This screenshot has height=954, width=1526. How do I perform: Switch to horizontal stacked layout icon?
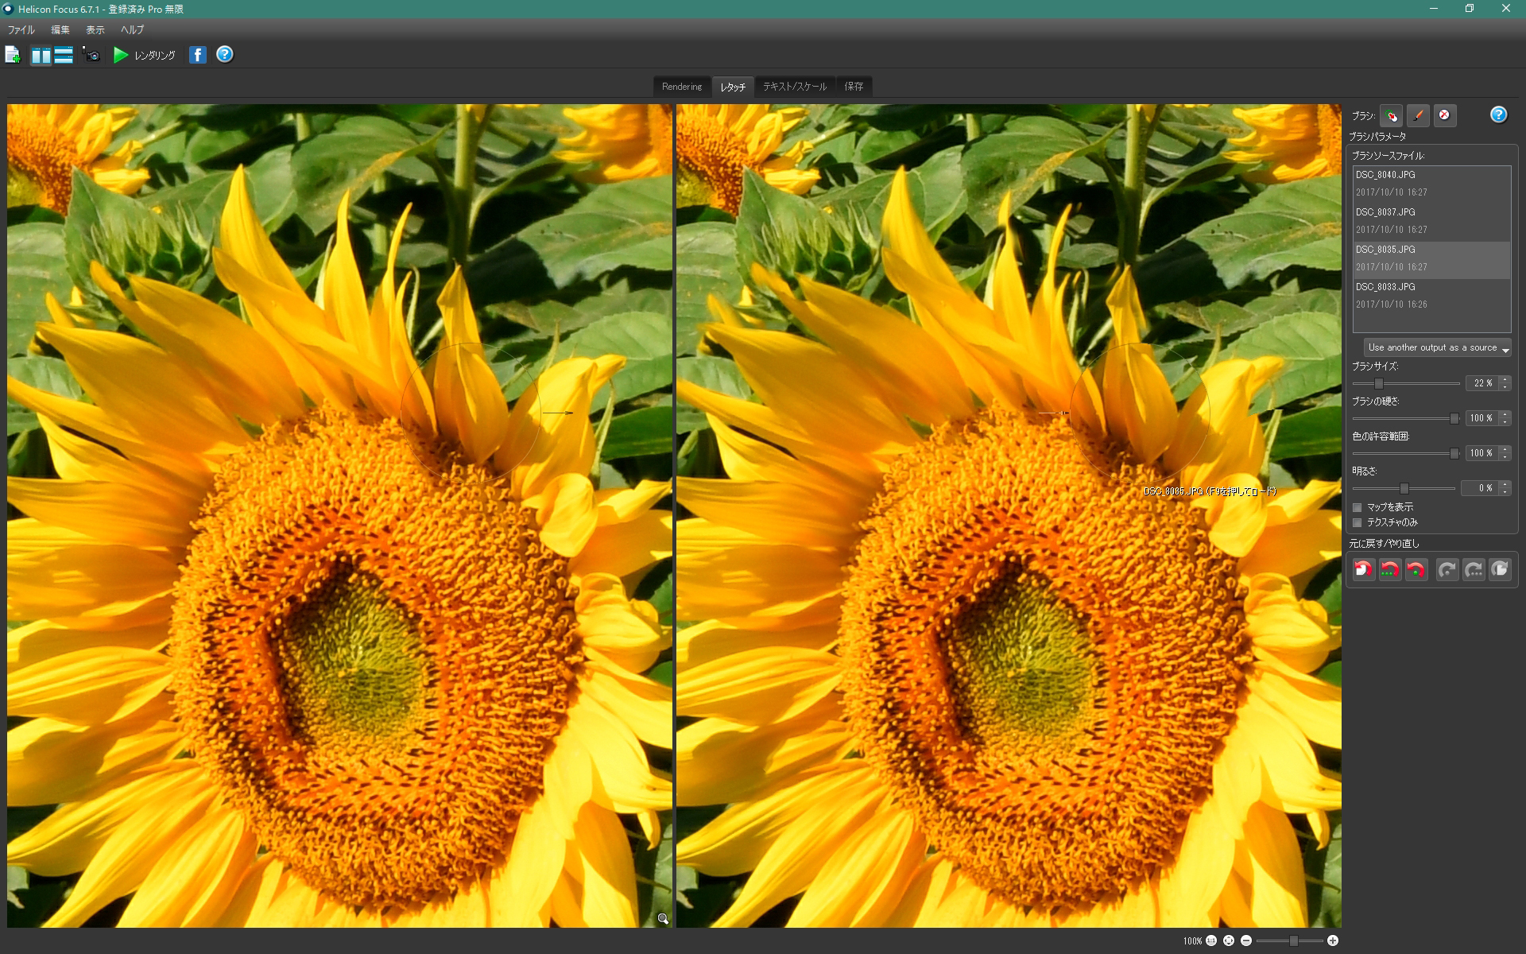tap(64, 55)
